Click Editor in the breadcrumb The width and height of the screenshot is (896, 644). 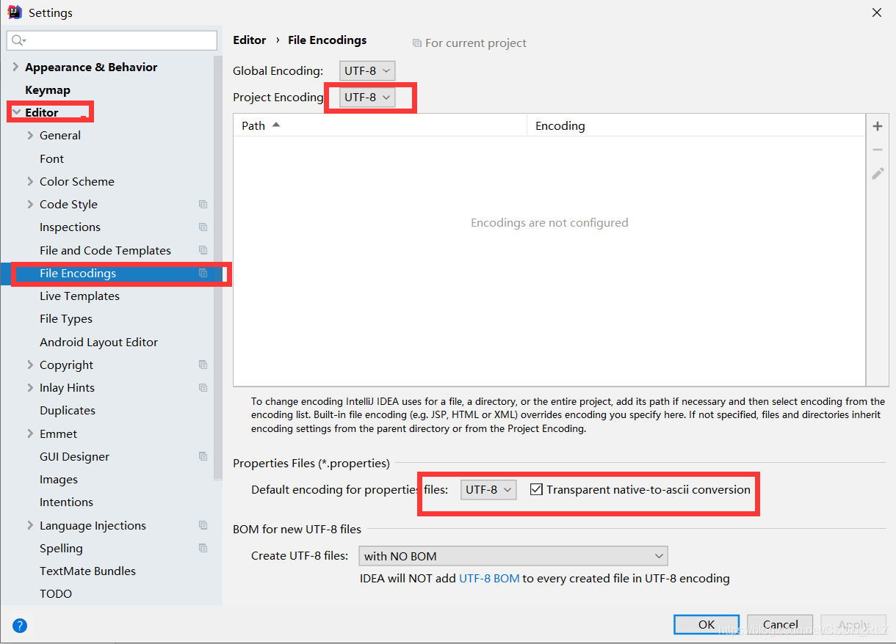(x=249, y=40)
